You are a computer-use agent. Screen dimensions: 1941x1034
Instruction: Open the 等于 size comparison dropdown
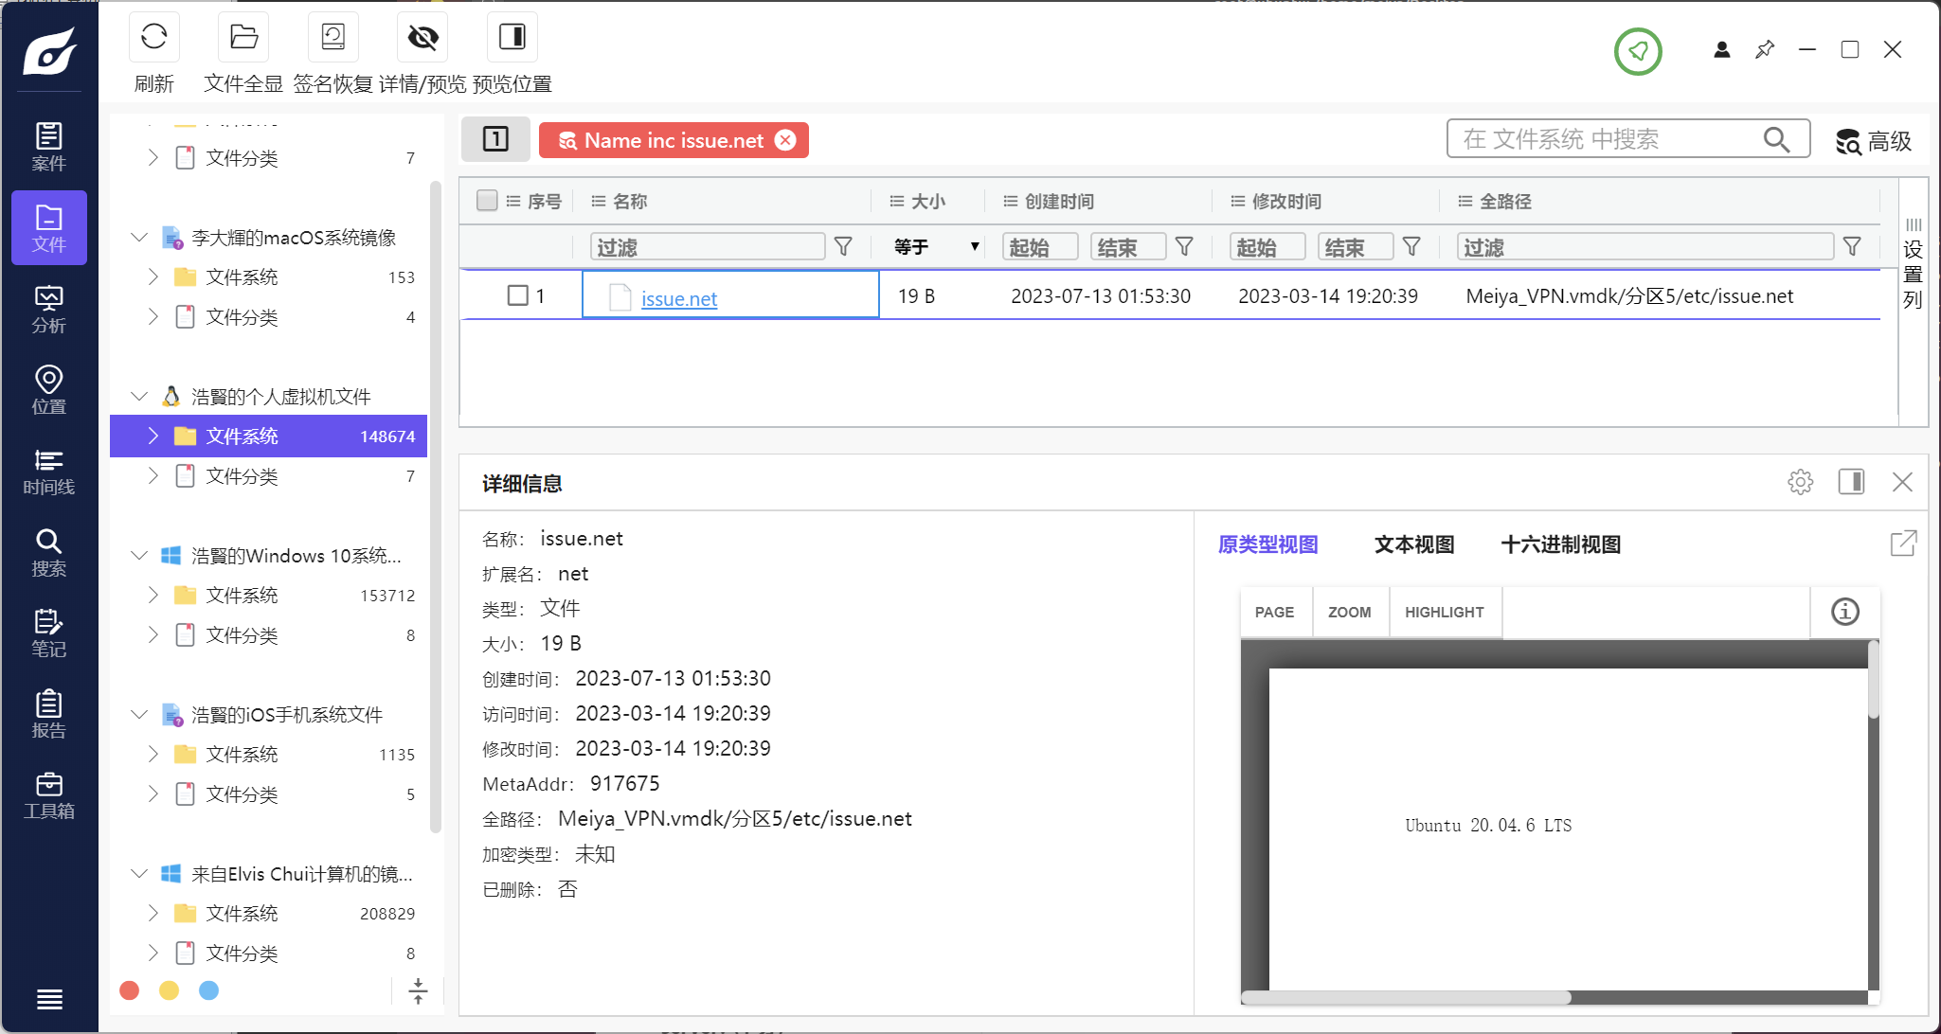tap(935, 247)
